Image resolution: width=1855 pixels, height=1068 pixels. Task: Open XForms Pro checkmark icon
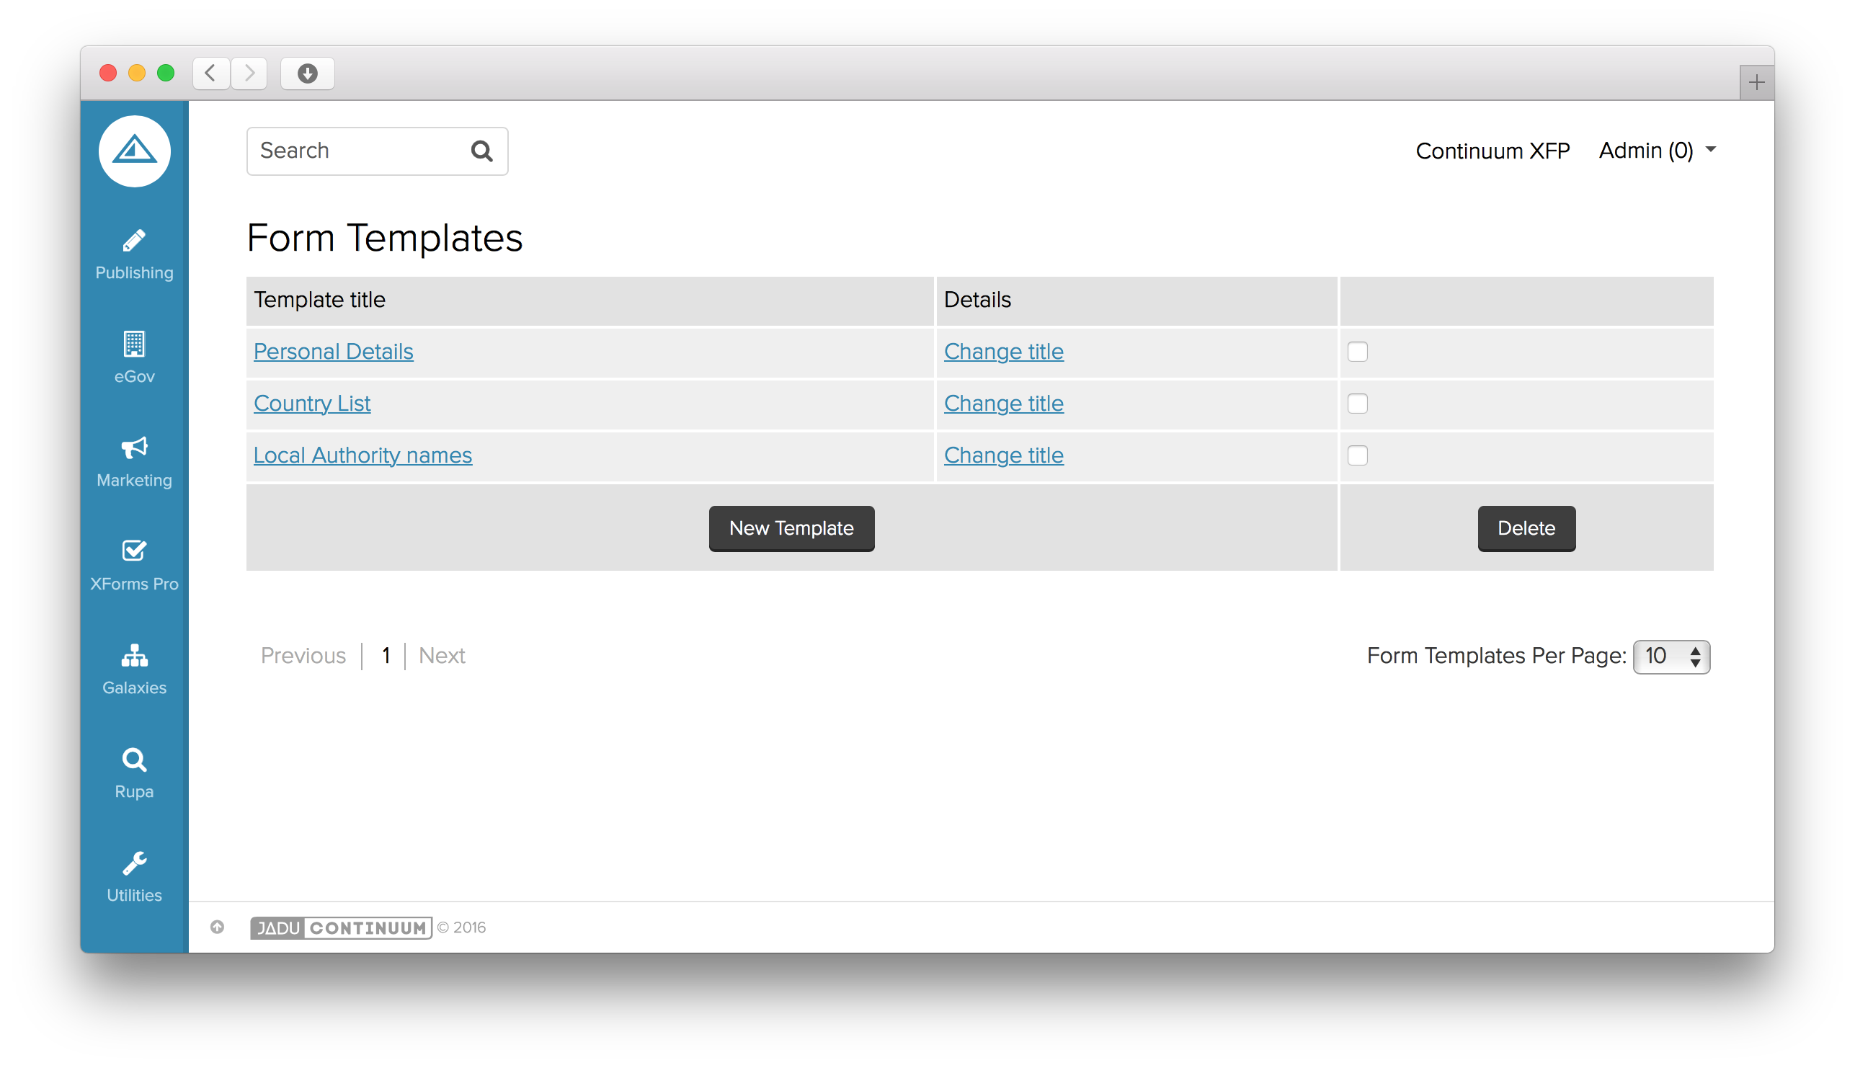click(x=134, y=551)
